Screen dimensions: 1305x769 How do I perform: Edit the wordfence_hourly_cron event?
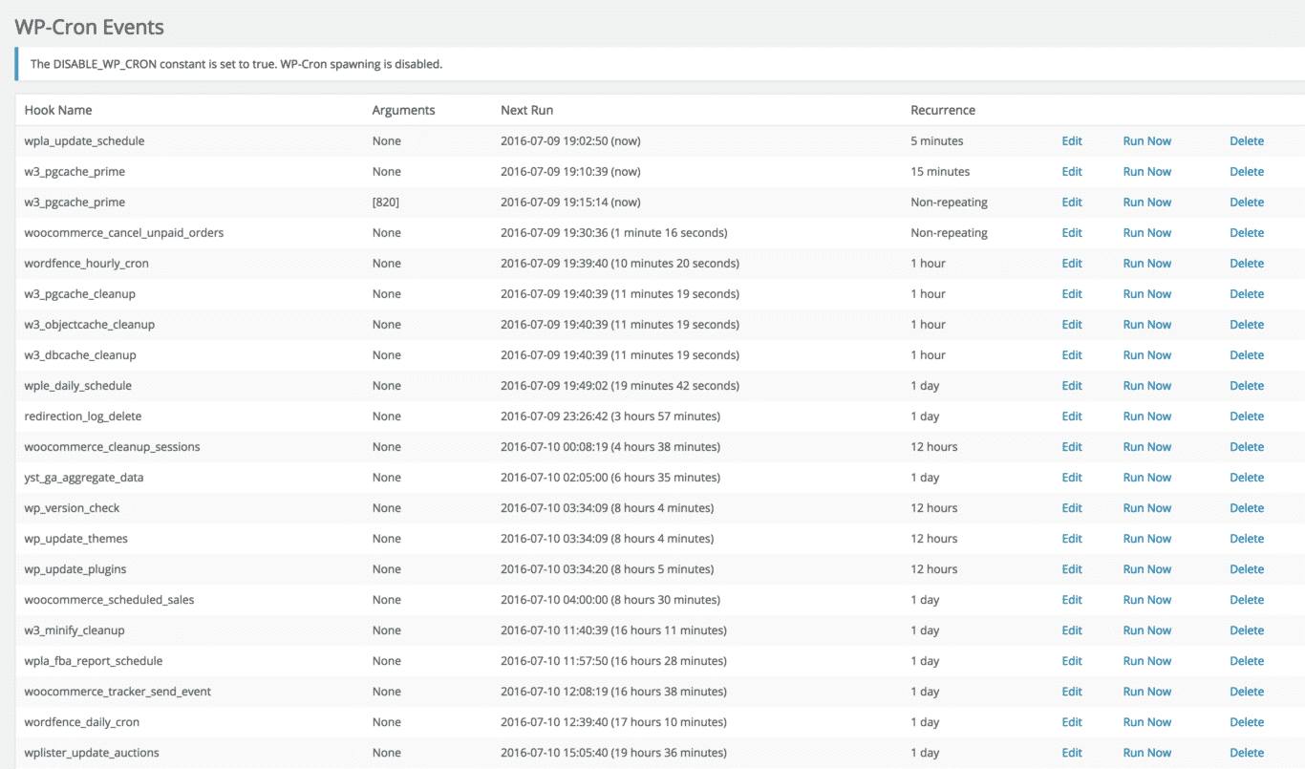point(1072,264)
